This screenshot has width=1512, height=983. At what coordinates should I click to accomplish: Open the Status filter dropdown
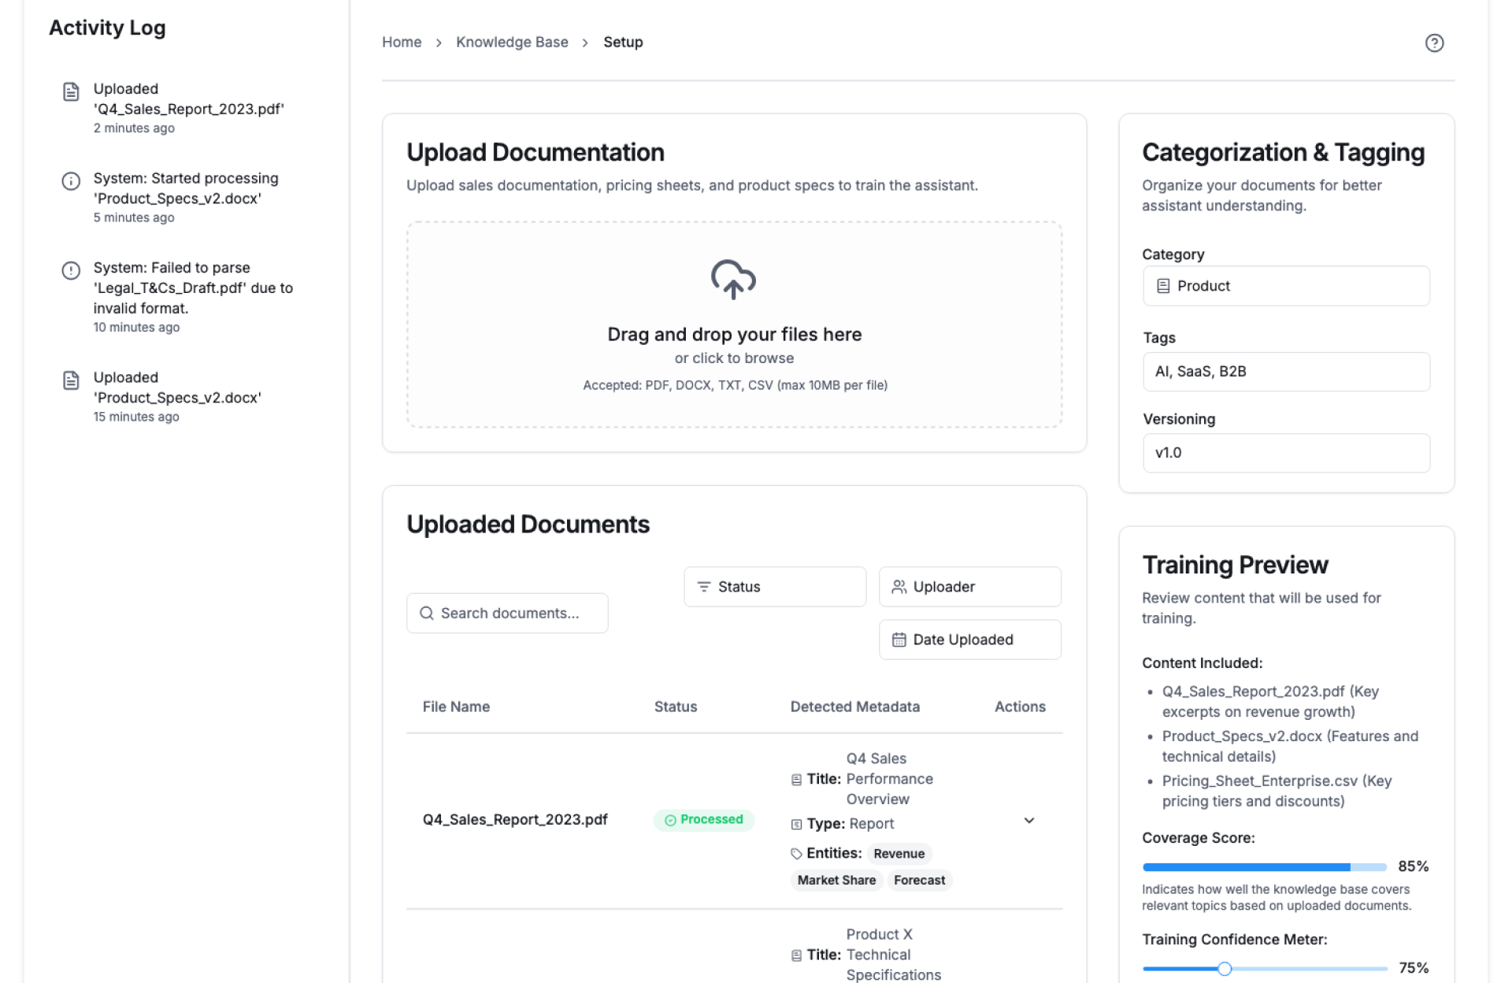tap(774, 587)
